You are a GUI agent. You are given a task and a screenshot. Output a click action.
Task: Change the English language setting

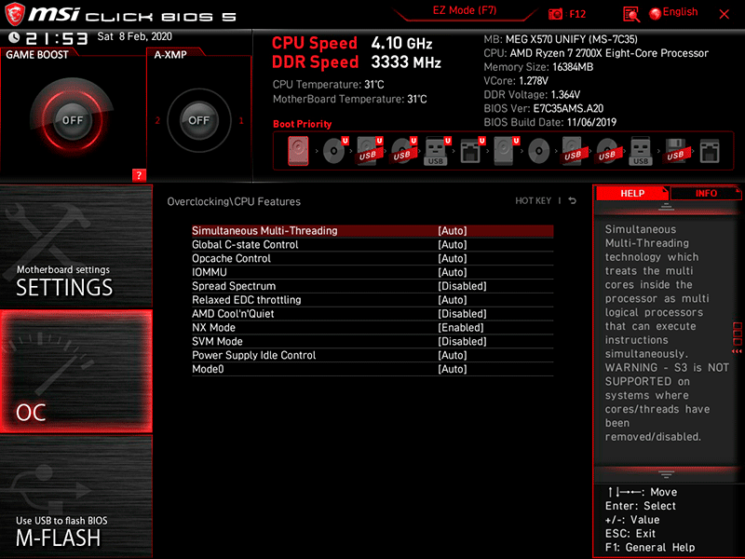680,12
